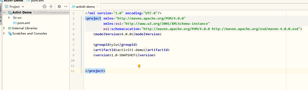The height and width of the screenshot is (90, 308).
Task: Collapse the Activi-Demo project node
Action: (4, 12)
